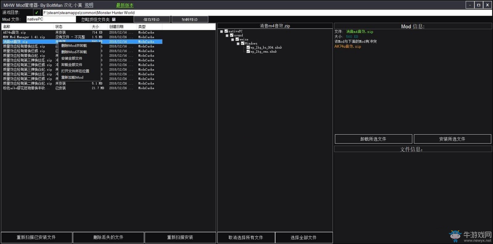Click the game directory path field
Viewport: 493px width, 244px height.
[x=267, y=13]
